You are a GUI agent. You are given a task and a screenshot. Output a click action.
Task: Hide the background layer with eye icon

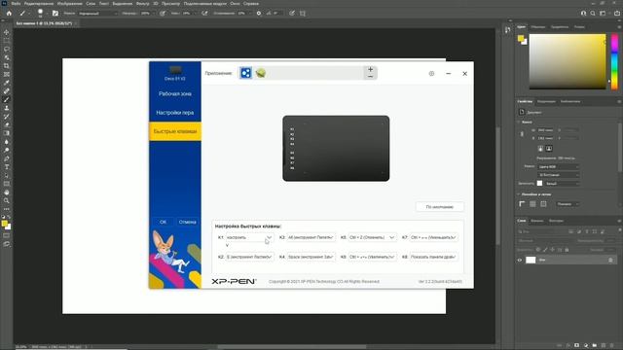tap(520, 261)
